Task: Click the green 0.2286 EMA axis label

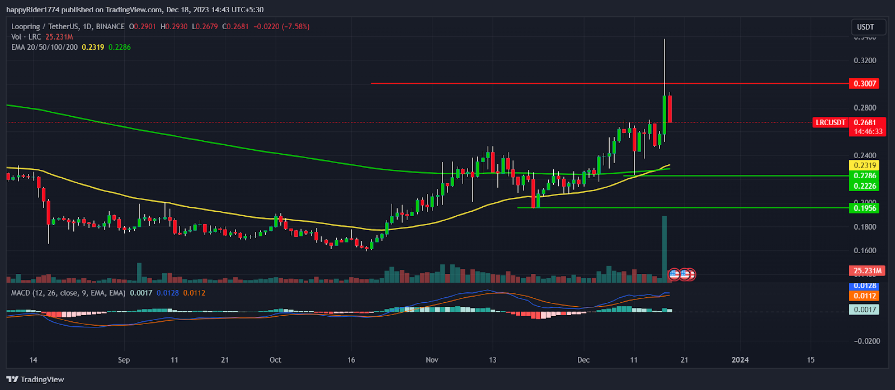Action: coord(865,175)
